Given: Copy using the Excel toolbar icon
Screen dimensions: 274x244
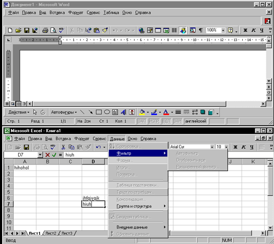Looking at the screenshot, I should coord(71,147).
